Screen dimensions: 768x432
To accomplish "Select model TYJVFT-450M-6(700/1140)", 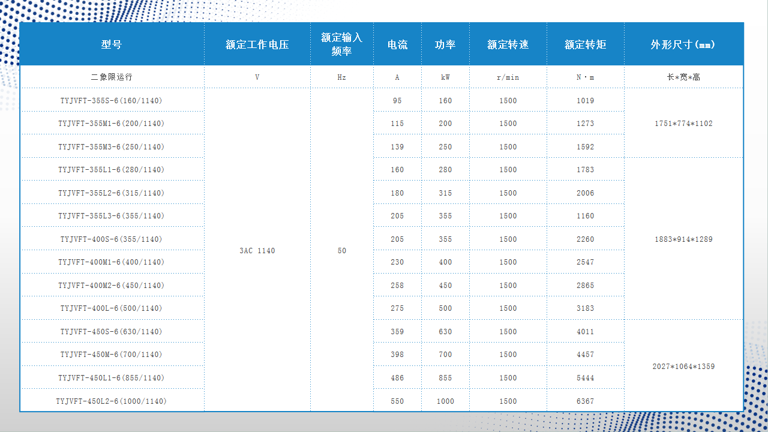I will click(x=112, y=355).
